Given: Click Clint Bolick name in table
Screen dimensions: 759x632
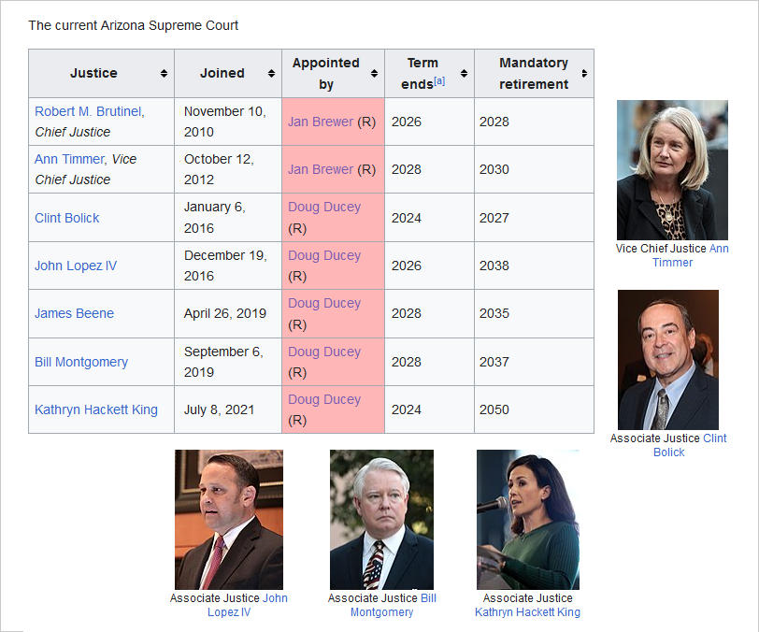Looking at the screenshot, I should [x=66, y=218].
